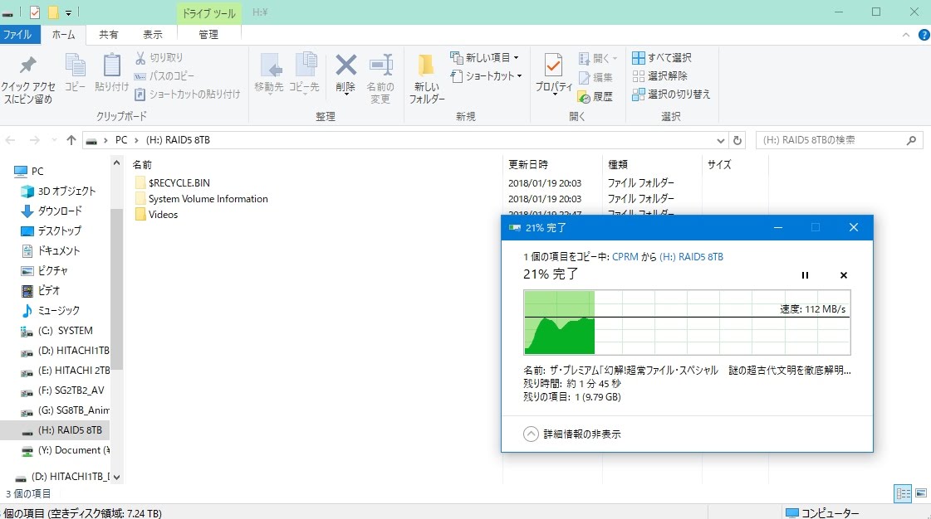Open the File menu tab
Image resolution: width=931 pixels, height=519 pixels.
coord(18,35)
